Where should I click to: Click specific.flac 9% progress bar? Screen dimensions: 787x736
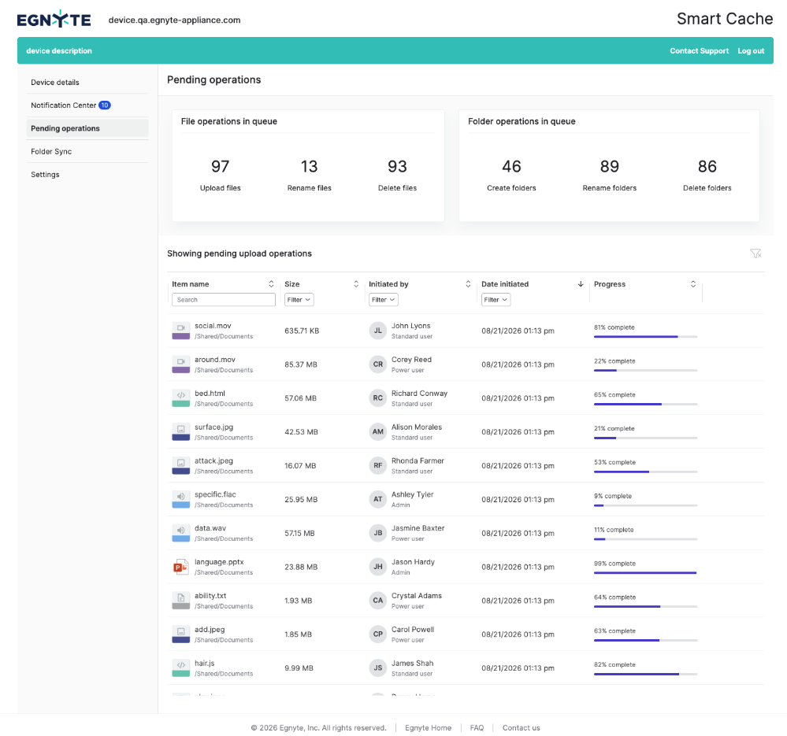coord(645,505)
